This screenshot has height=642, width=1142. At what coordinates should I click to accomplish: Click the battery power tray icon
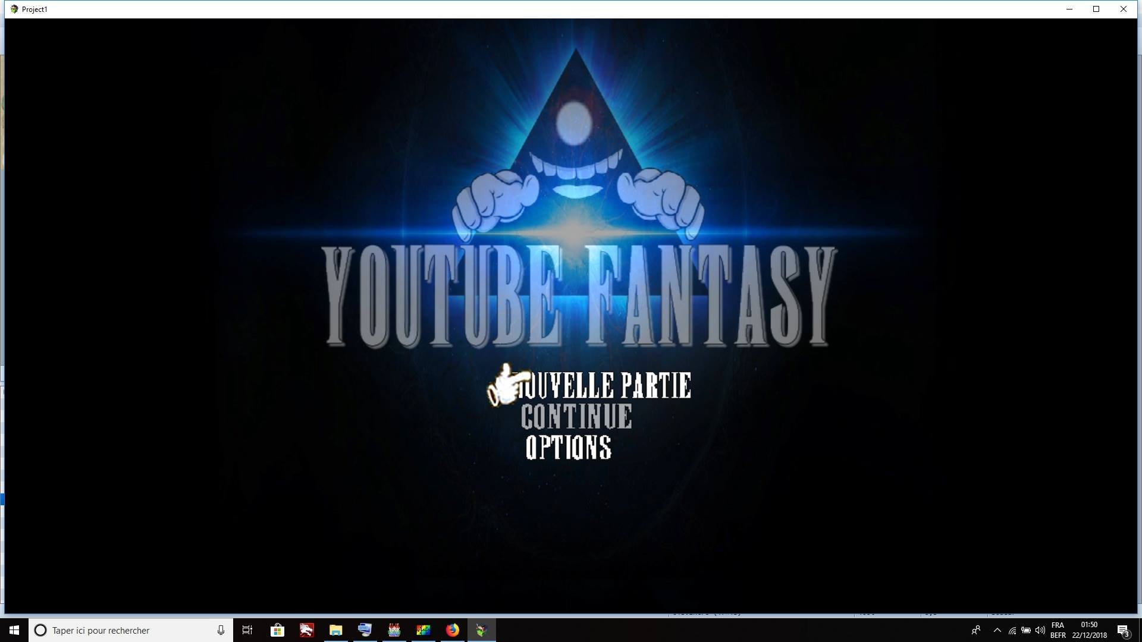1026,630
